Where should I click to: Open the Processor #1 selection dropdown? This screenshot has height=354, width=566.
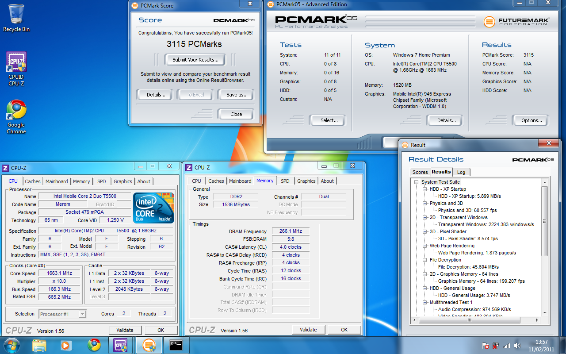point(62,314)
